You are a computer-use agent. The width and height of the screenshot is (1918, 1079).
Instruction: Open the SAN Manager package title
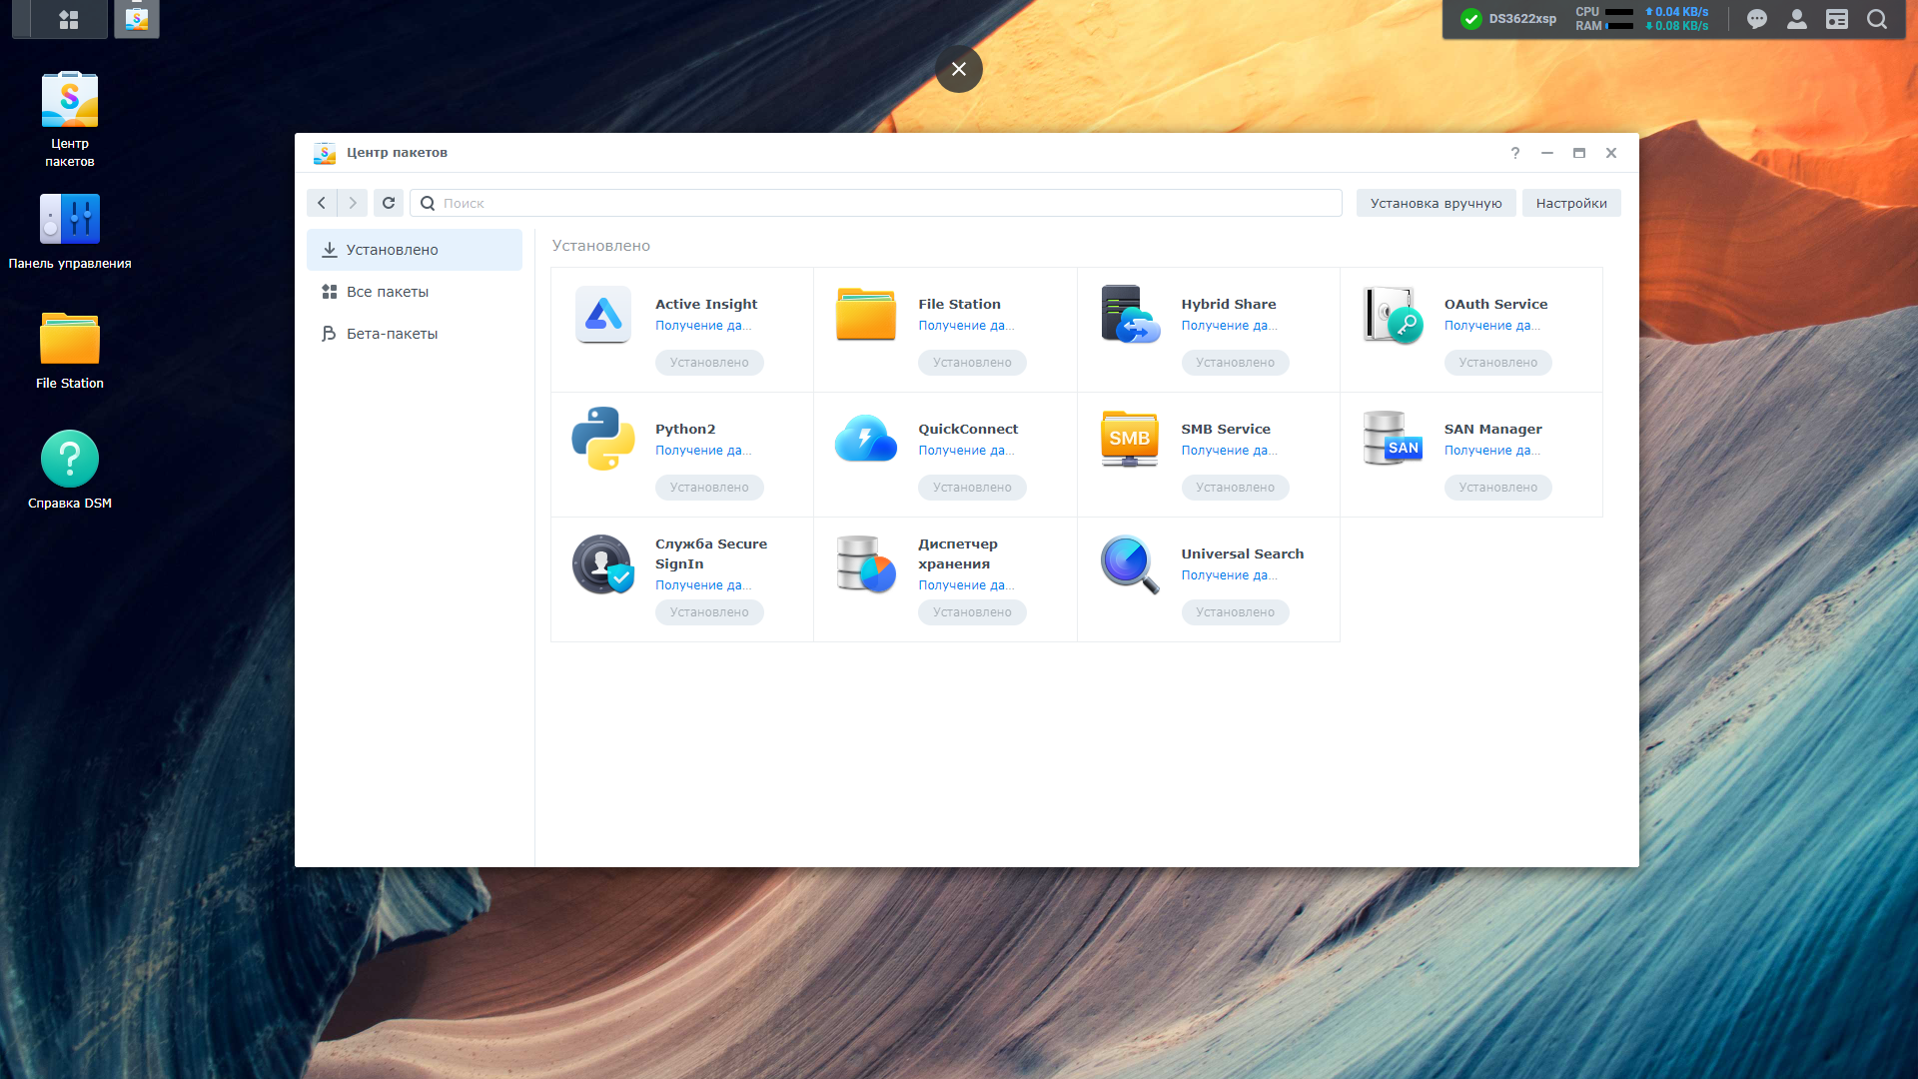point(1492,429)
